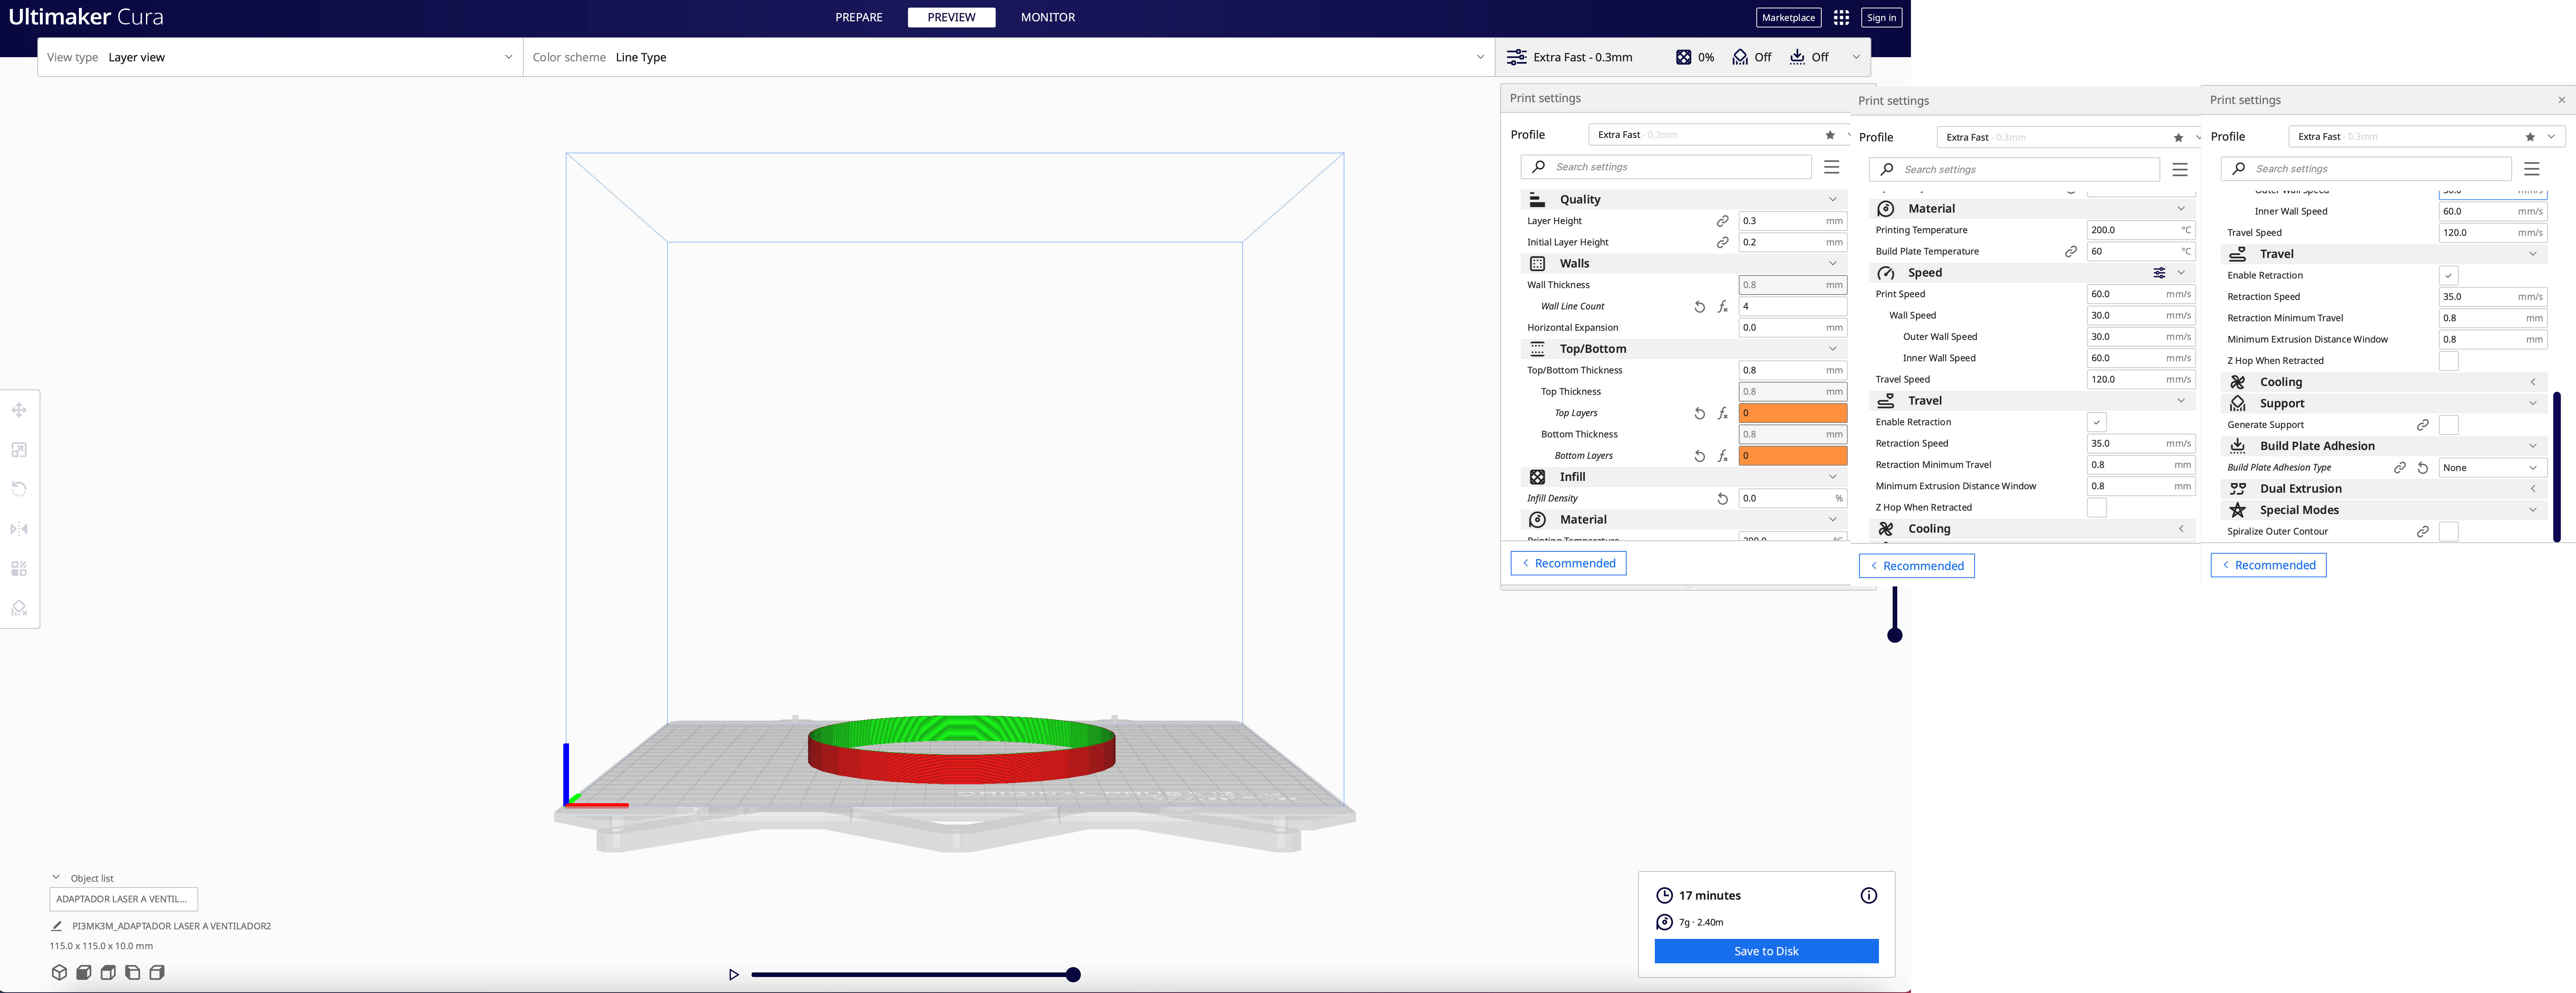The width and height of the screenshot is (2576, 993).
Task: Select the Support Blocker tool
Action: pyautogui.click(x=19, y=608)
